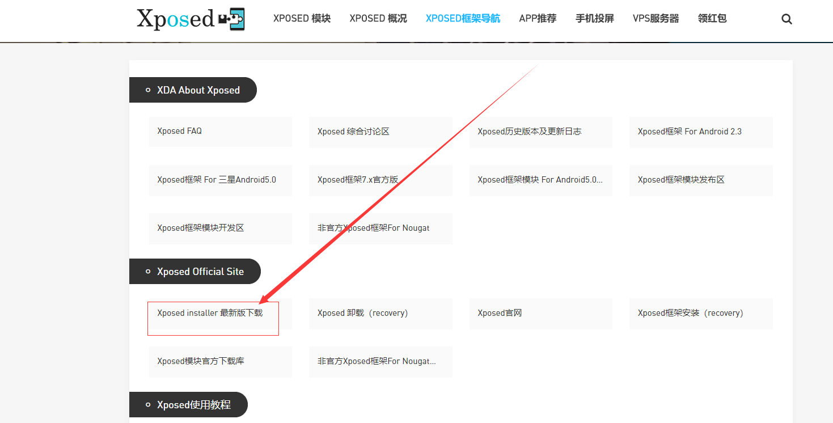Image resolution: width=833 pixels, height=423 pixels.
Task: Open 非官方Xposed框架For Nougat... link under Official Site
Action: (x=380, y=362)
